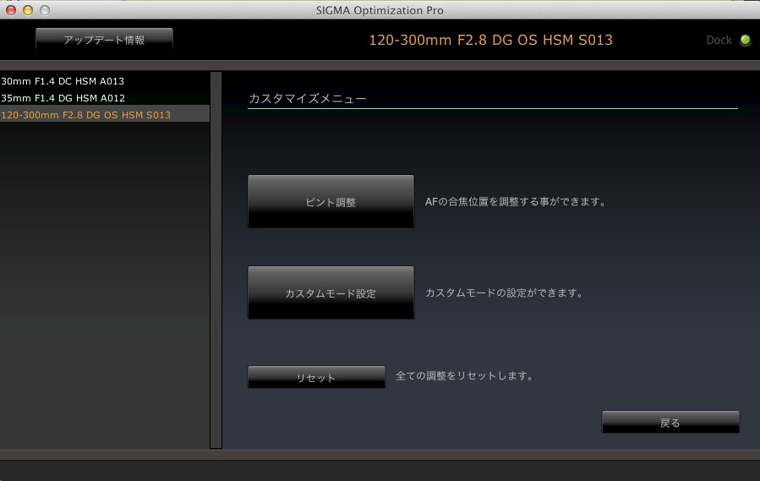760x481 pixels.
Task: Select 120-300mm F2.8 DG OS HSM S013 in list
Action: click(105, 115)
